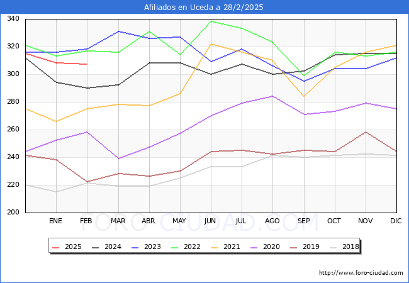Click the 340 y-axis value
The height and width of the screenshot is (283, 409).
[13, 18]
